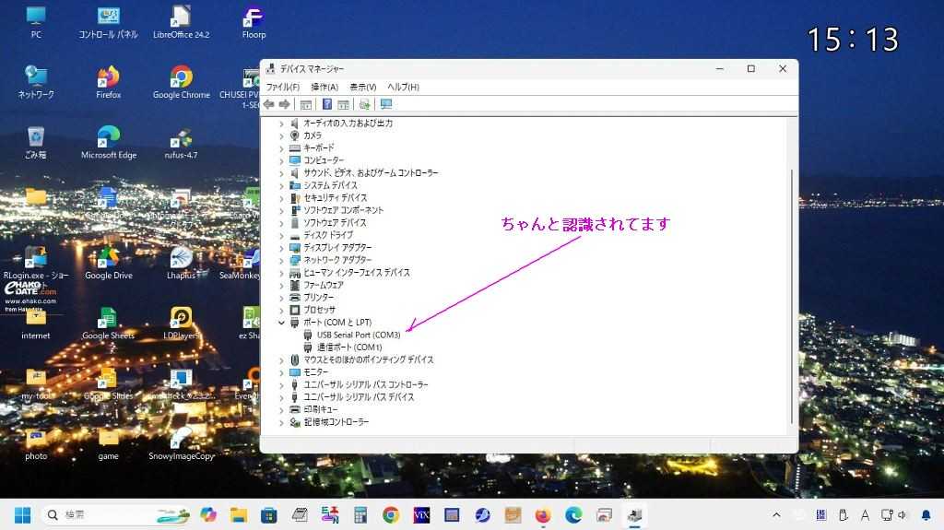
Task: Open Microsoft Edge desktop shortcut
Action: click(108, 142)
